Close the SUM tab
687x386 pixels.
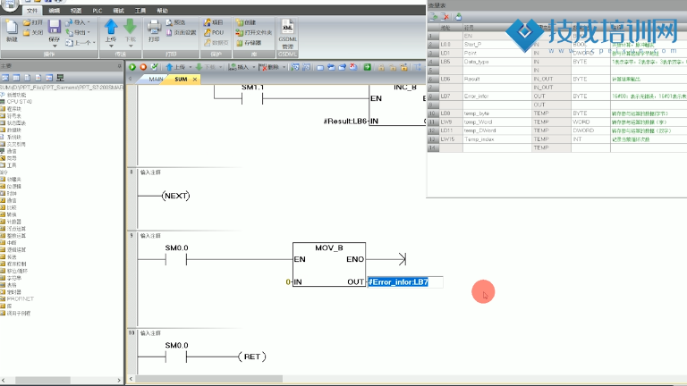pyautogui.click(x=195, y=80)
